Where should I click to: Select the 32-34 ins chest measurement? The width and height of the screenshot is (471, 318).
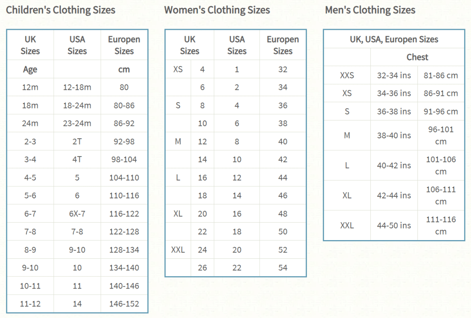[x=394, y=76]
